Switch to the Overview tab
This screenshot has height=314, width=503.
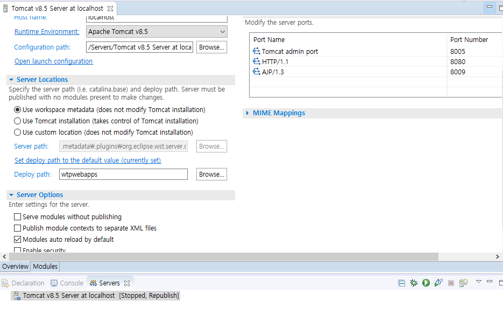(x=15, y=267)
